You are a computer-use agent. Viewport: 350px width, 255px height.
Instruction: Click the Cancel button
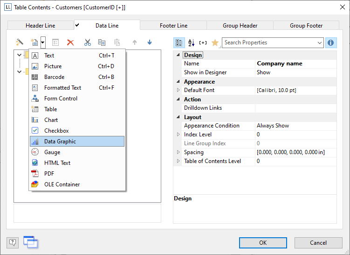coord(318,242)
